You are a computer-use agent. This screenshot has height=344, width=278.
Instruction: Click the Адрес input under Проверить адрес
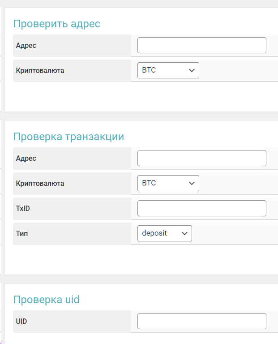click(x=201, y=45)
